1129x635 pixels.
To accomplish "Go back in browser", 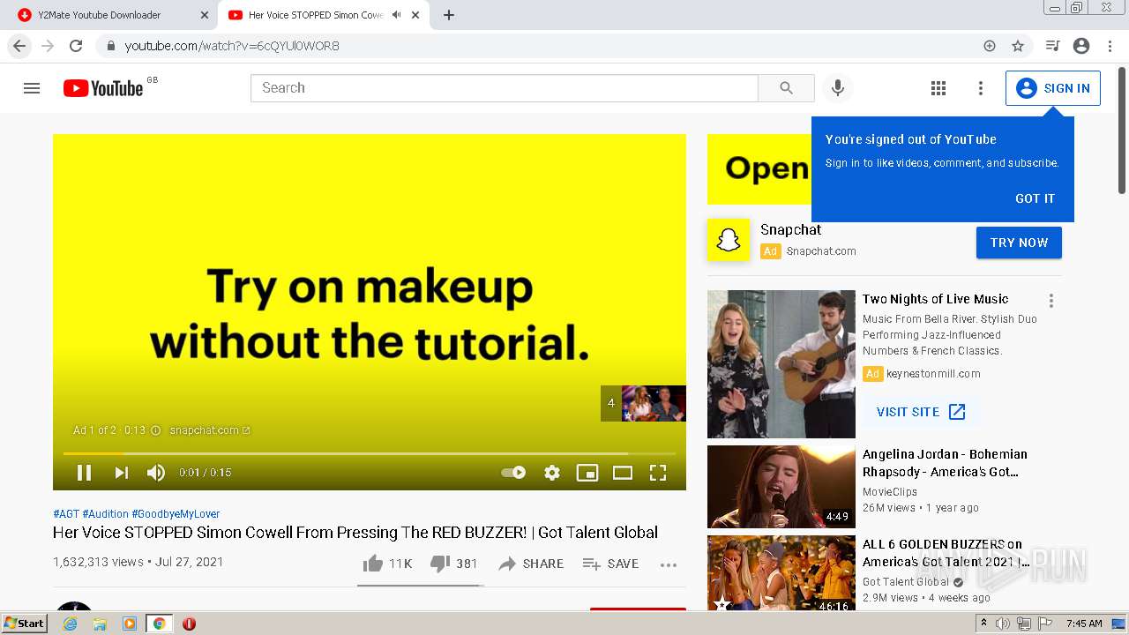I will click(19, 46).
